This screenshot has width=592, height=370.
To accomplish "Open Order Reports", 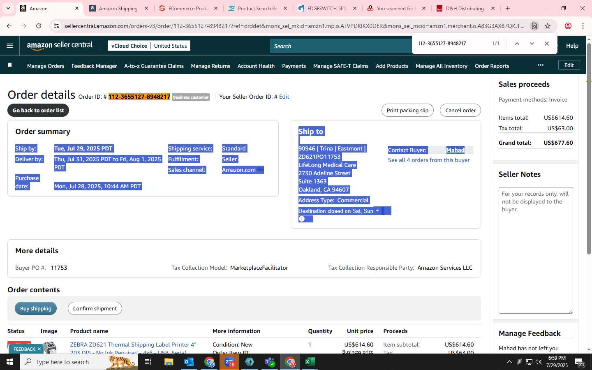I will [x=492, y=66].
